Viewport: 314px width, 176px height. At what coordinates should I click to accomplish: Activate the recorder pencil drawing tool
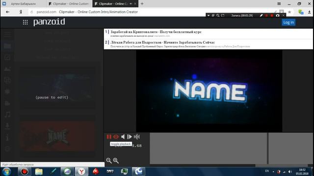tap(261, 15)
